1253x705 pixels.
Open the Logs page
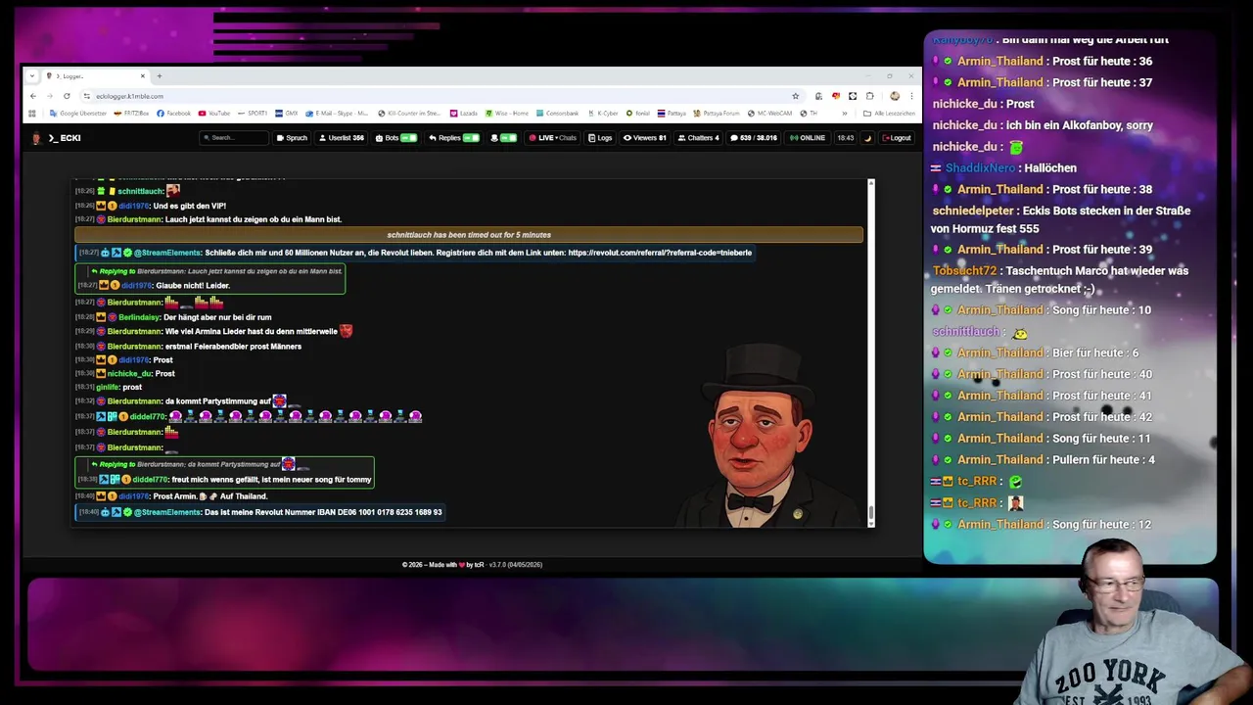coord(600,138)
